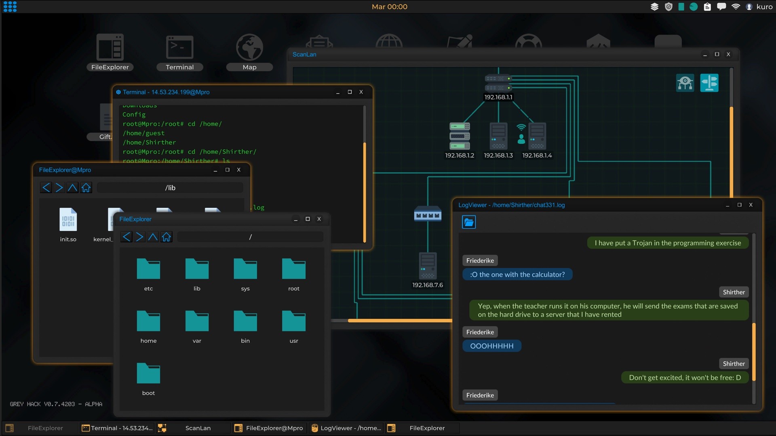The height and width of the screenshot is (436, 776).
Task: Open the 192.168.7.6 host in ScanLan
Action: [x=427, y=266]
